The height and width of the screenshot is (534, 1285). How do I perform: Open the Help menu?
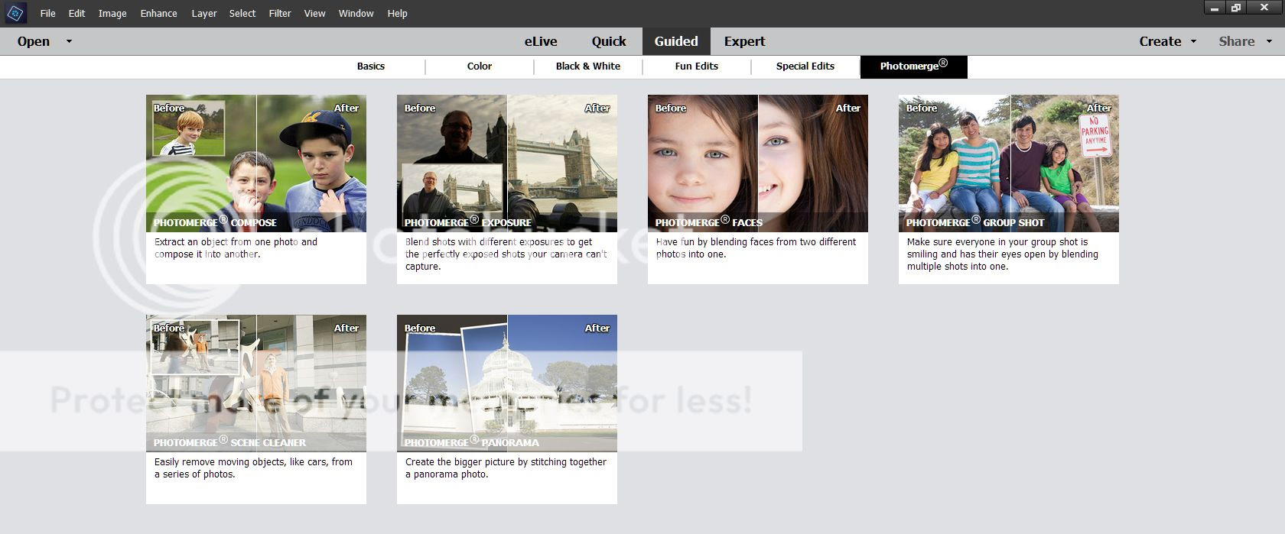click(x=397, y=14)
